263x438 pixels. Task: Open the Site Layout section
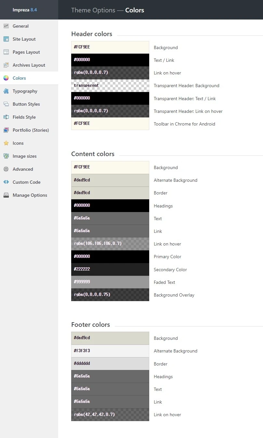pos(29,39)
